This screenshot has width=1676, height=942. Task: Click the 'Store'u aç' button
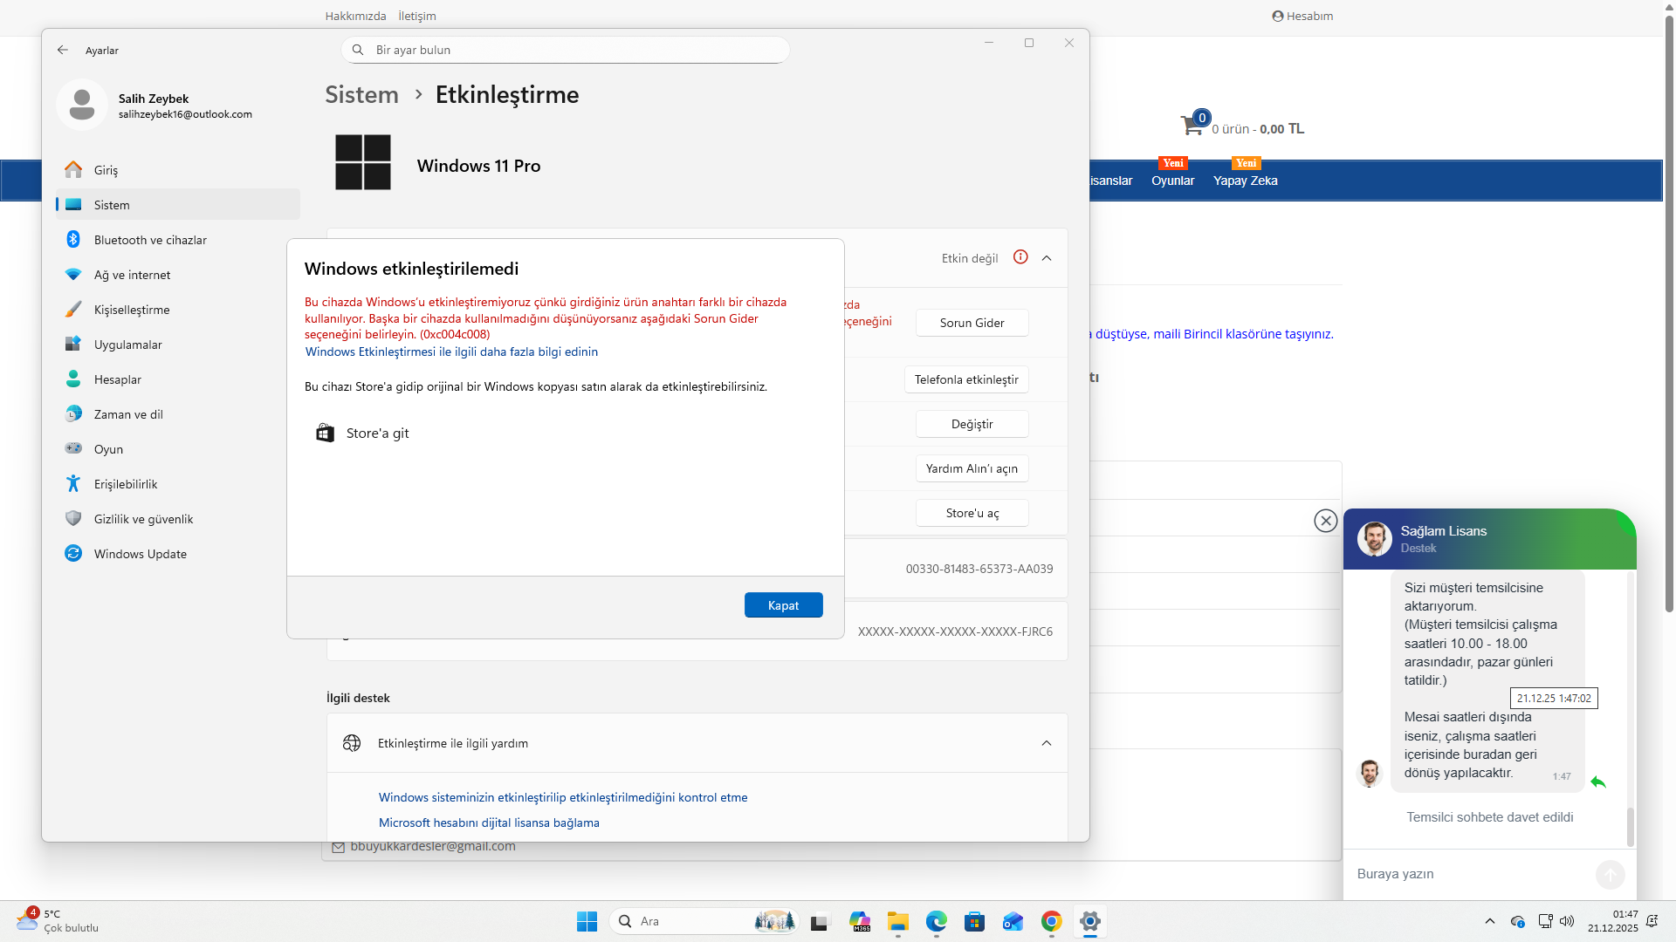click(972, 513)
